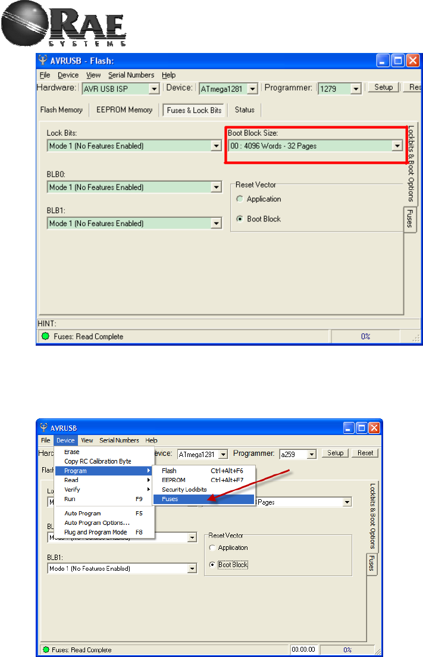
Task: Open Device menu in Flash window
Action: pos(68,75)
